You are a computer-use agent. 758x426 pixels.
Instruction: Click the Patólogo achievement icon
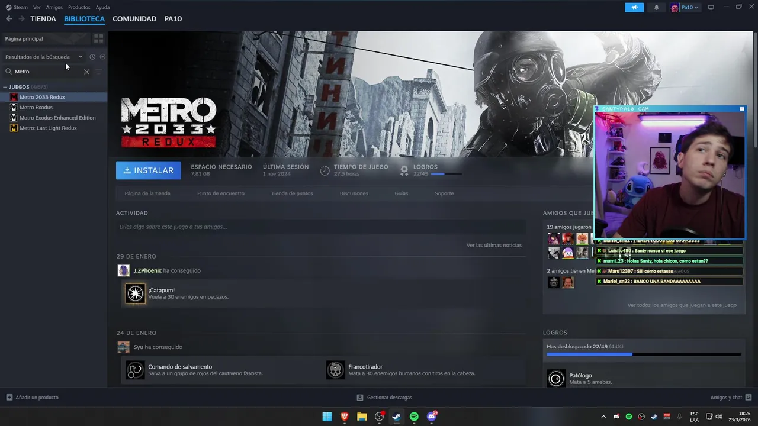[x=556, y=379]
